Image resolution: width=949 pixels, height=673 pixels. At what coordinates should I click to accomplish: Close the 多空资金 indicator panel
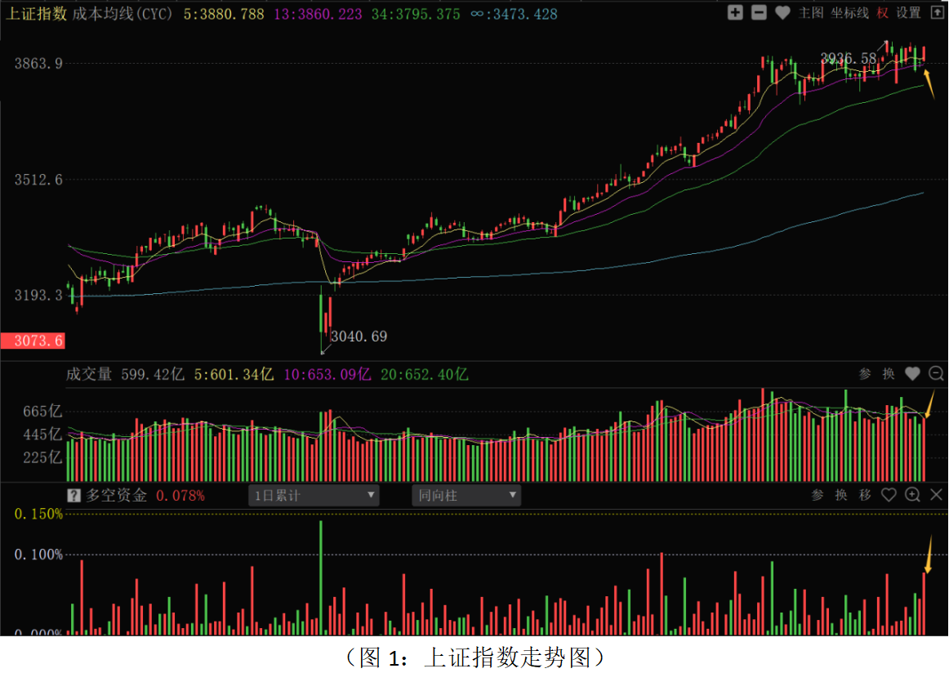pyautogui.click(x=936, y=495)
